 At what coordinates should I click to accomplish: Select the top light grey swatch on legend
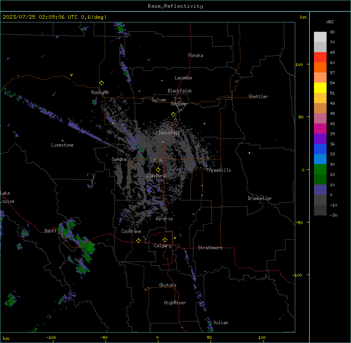coord(320,37)
